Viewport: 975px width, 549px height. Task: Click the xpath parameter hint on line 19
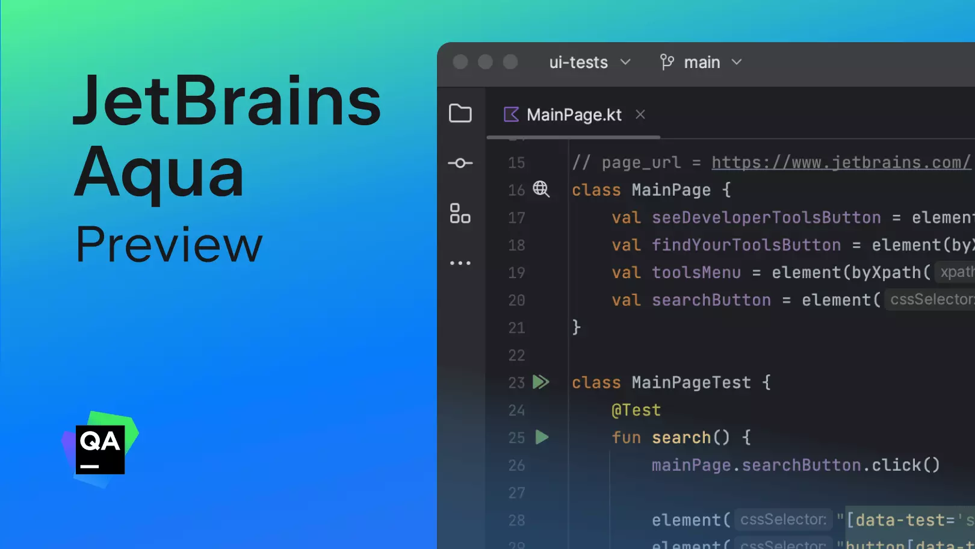[956, 272]
